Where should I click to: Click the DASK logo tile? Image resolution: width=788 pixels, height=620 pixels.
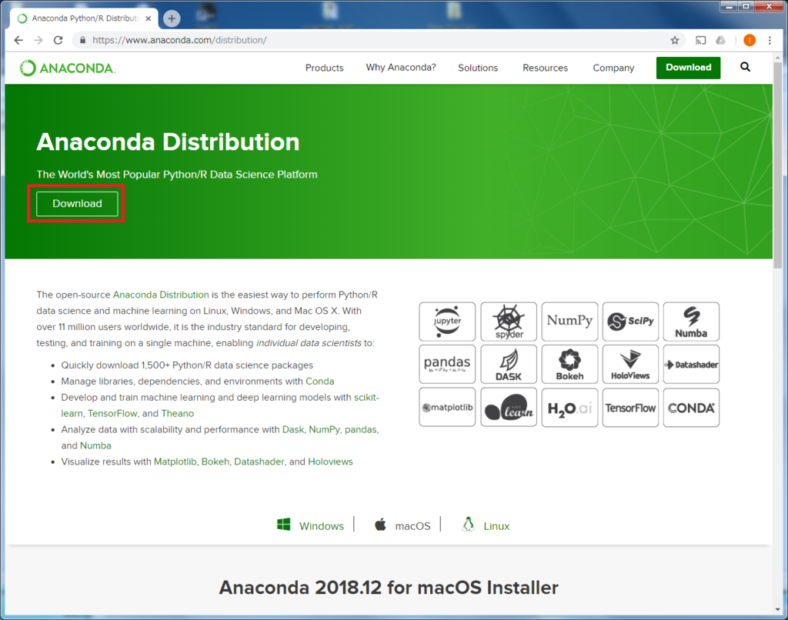[509, 365]
